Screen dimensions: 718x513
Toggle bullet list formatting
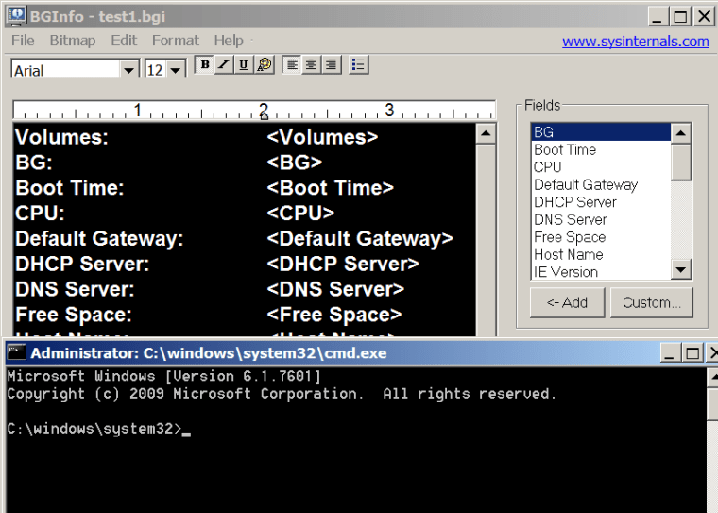358,64
